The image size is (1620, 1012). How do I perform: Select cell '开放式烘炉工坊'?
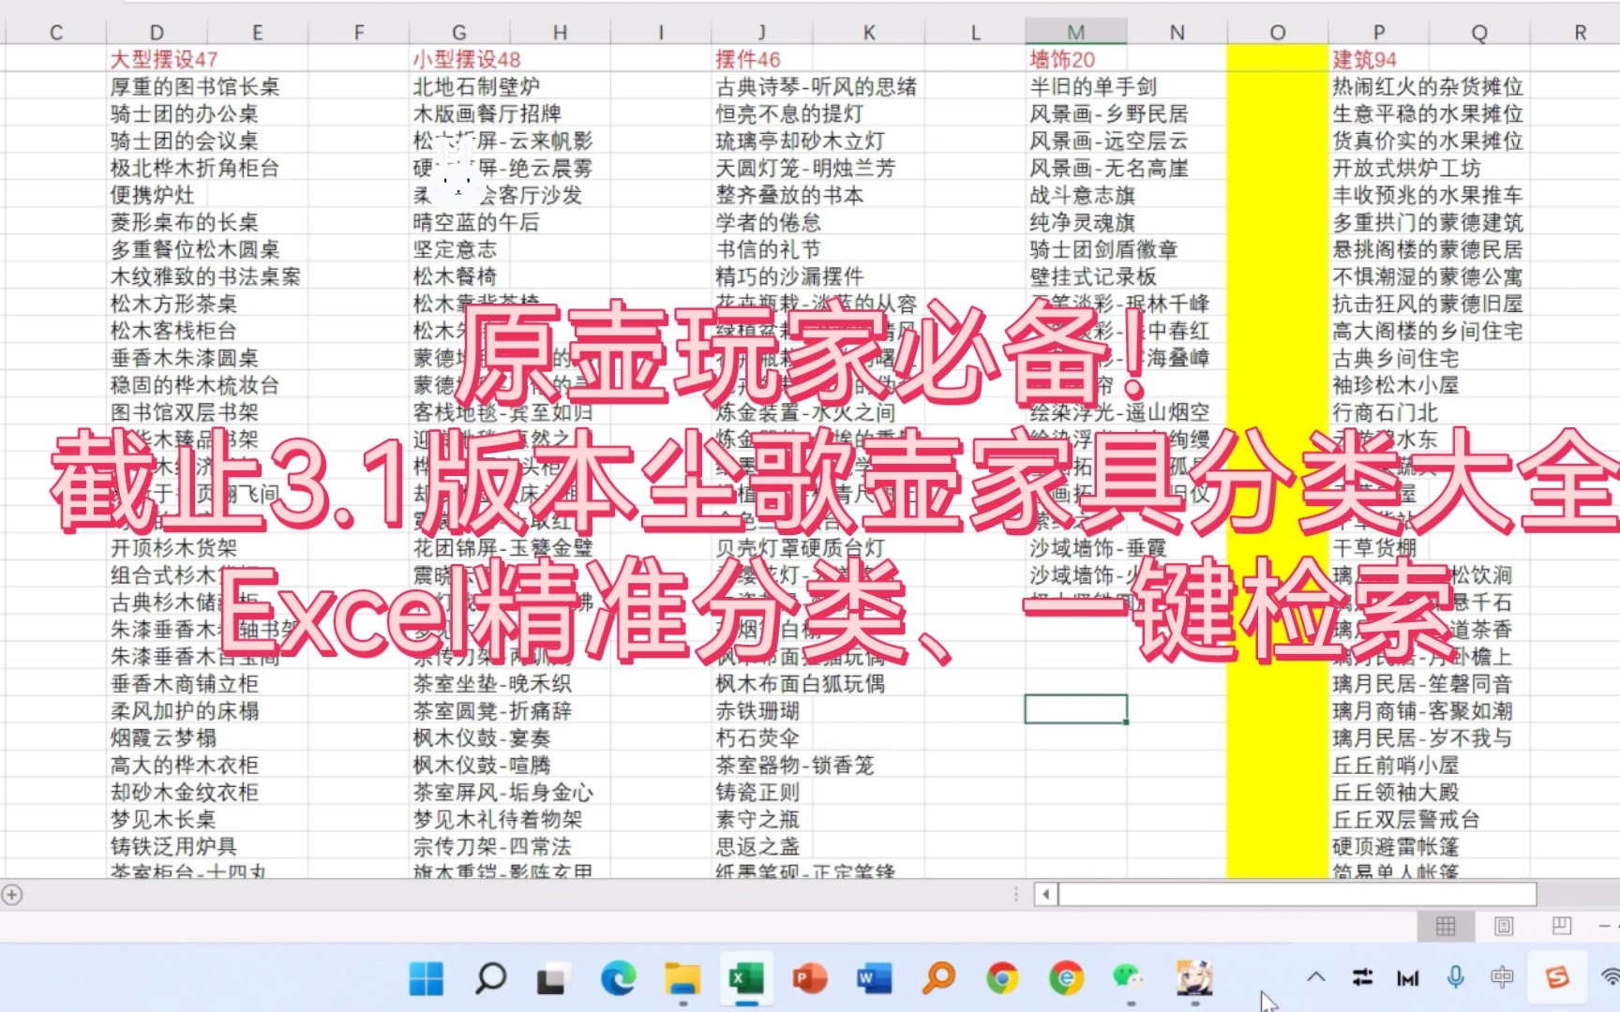pos(1406,168)
